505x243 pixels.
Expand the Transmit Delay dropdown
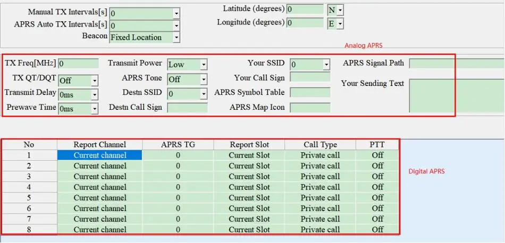pyautogui.click(x=95, y=95)
